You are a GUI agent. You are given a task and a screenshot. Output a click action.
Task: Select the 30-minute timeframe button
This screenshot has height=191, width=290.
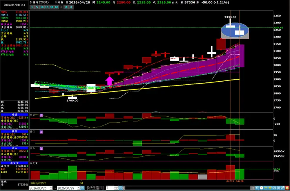[x=52, y=7]
